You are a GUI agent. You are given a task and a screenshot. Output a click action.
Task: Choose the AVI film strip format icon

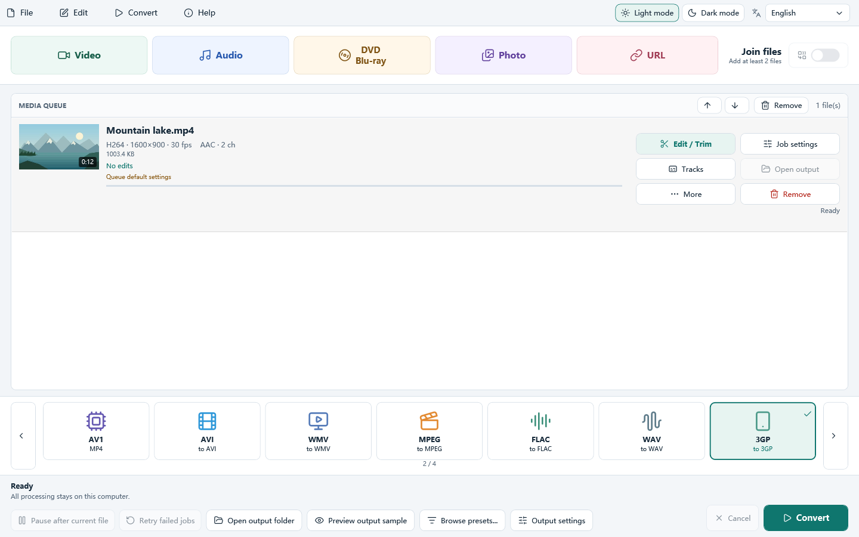[207, 421]
